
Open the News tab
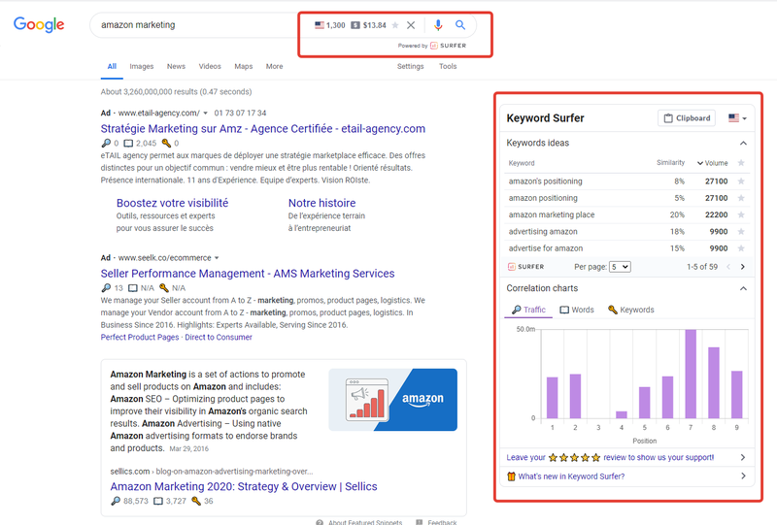pyautogui.click(x=176, y=66)
